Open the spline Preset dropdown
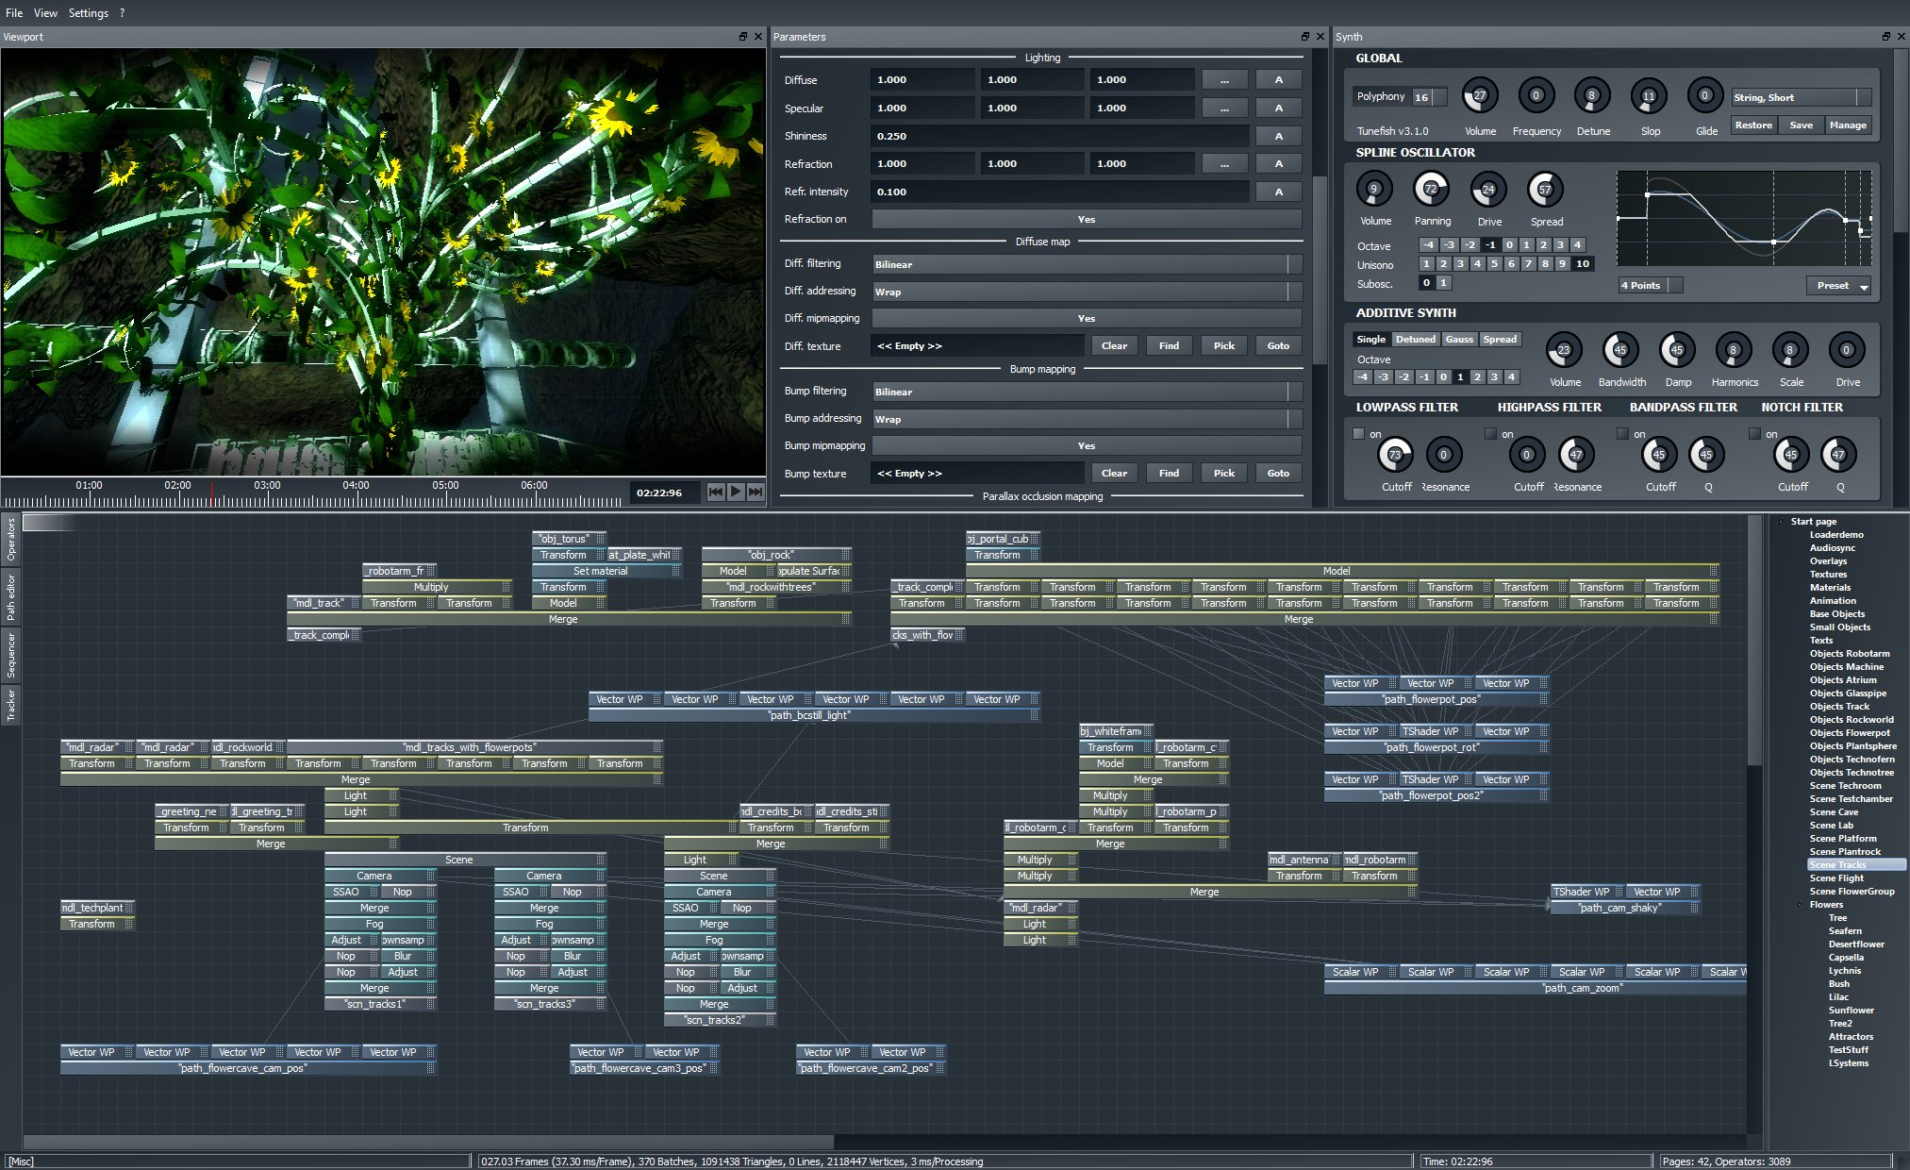Viewport: 1910px width, 1170px height. 1839,285
